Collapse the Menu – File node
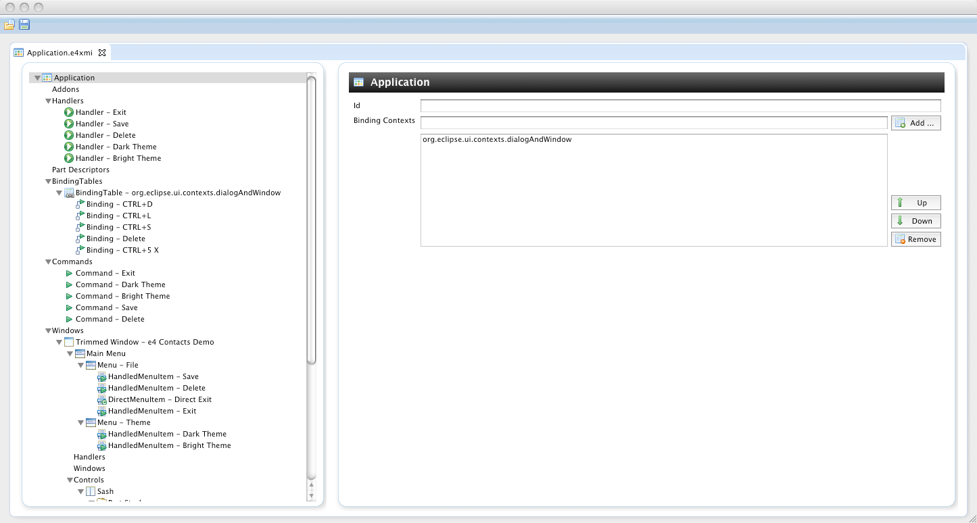Viewport: 977px width, 523px height. coord(81,365)
